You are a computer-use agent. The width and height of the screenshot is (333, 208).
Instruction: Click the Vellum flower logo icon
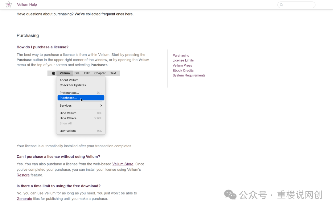tap(9, 4)
